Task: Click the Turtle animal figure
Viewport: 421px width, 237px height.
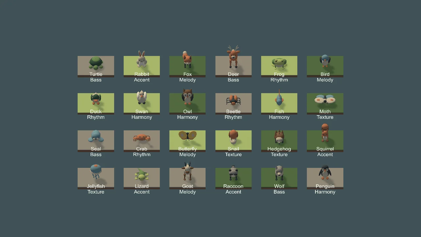Action: [96, 63]
